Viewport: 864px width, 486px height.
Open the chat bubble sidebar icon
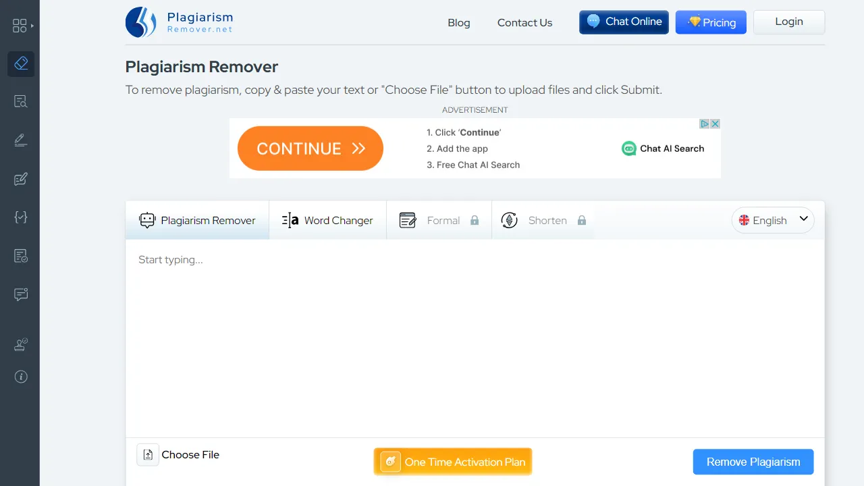click(21, 294)
